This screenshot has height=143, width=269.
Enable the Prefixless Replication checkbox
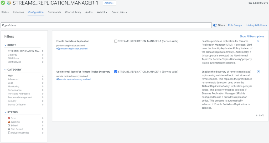coord(116,41)
